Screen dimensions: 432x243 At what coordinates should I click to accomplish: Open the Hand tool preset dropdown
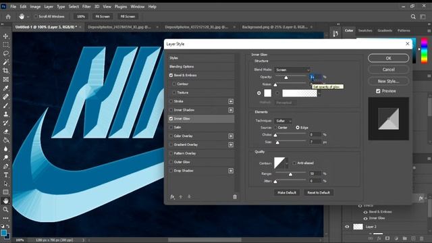[28, 17]
